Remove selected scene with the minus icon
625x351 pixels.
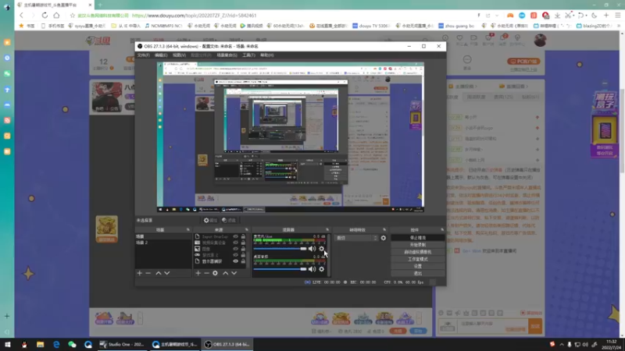148,273
